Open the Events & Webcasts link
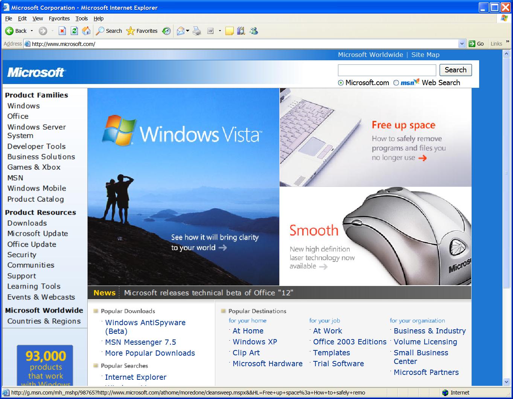The height and width of the screenshot is (399, 513). (41, 297)
